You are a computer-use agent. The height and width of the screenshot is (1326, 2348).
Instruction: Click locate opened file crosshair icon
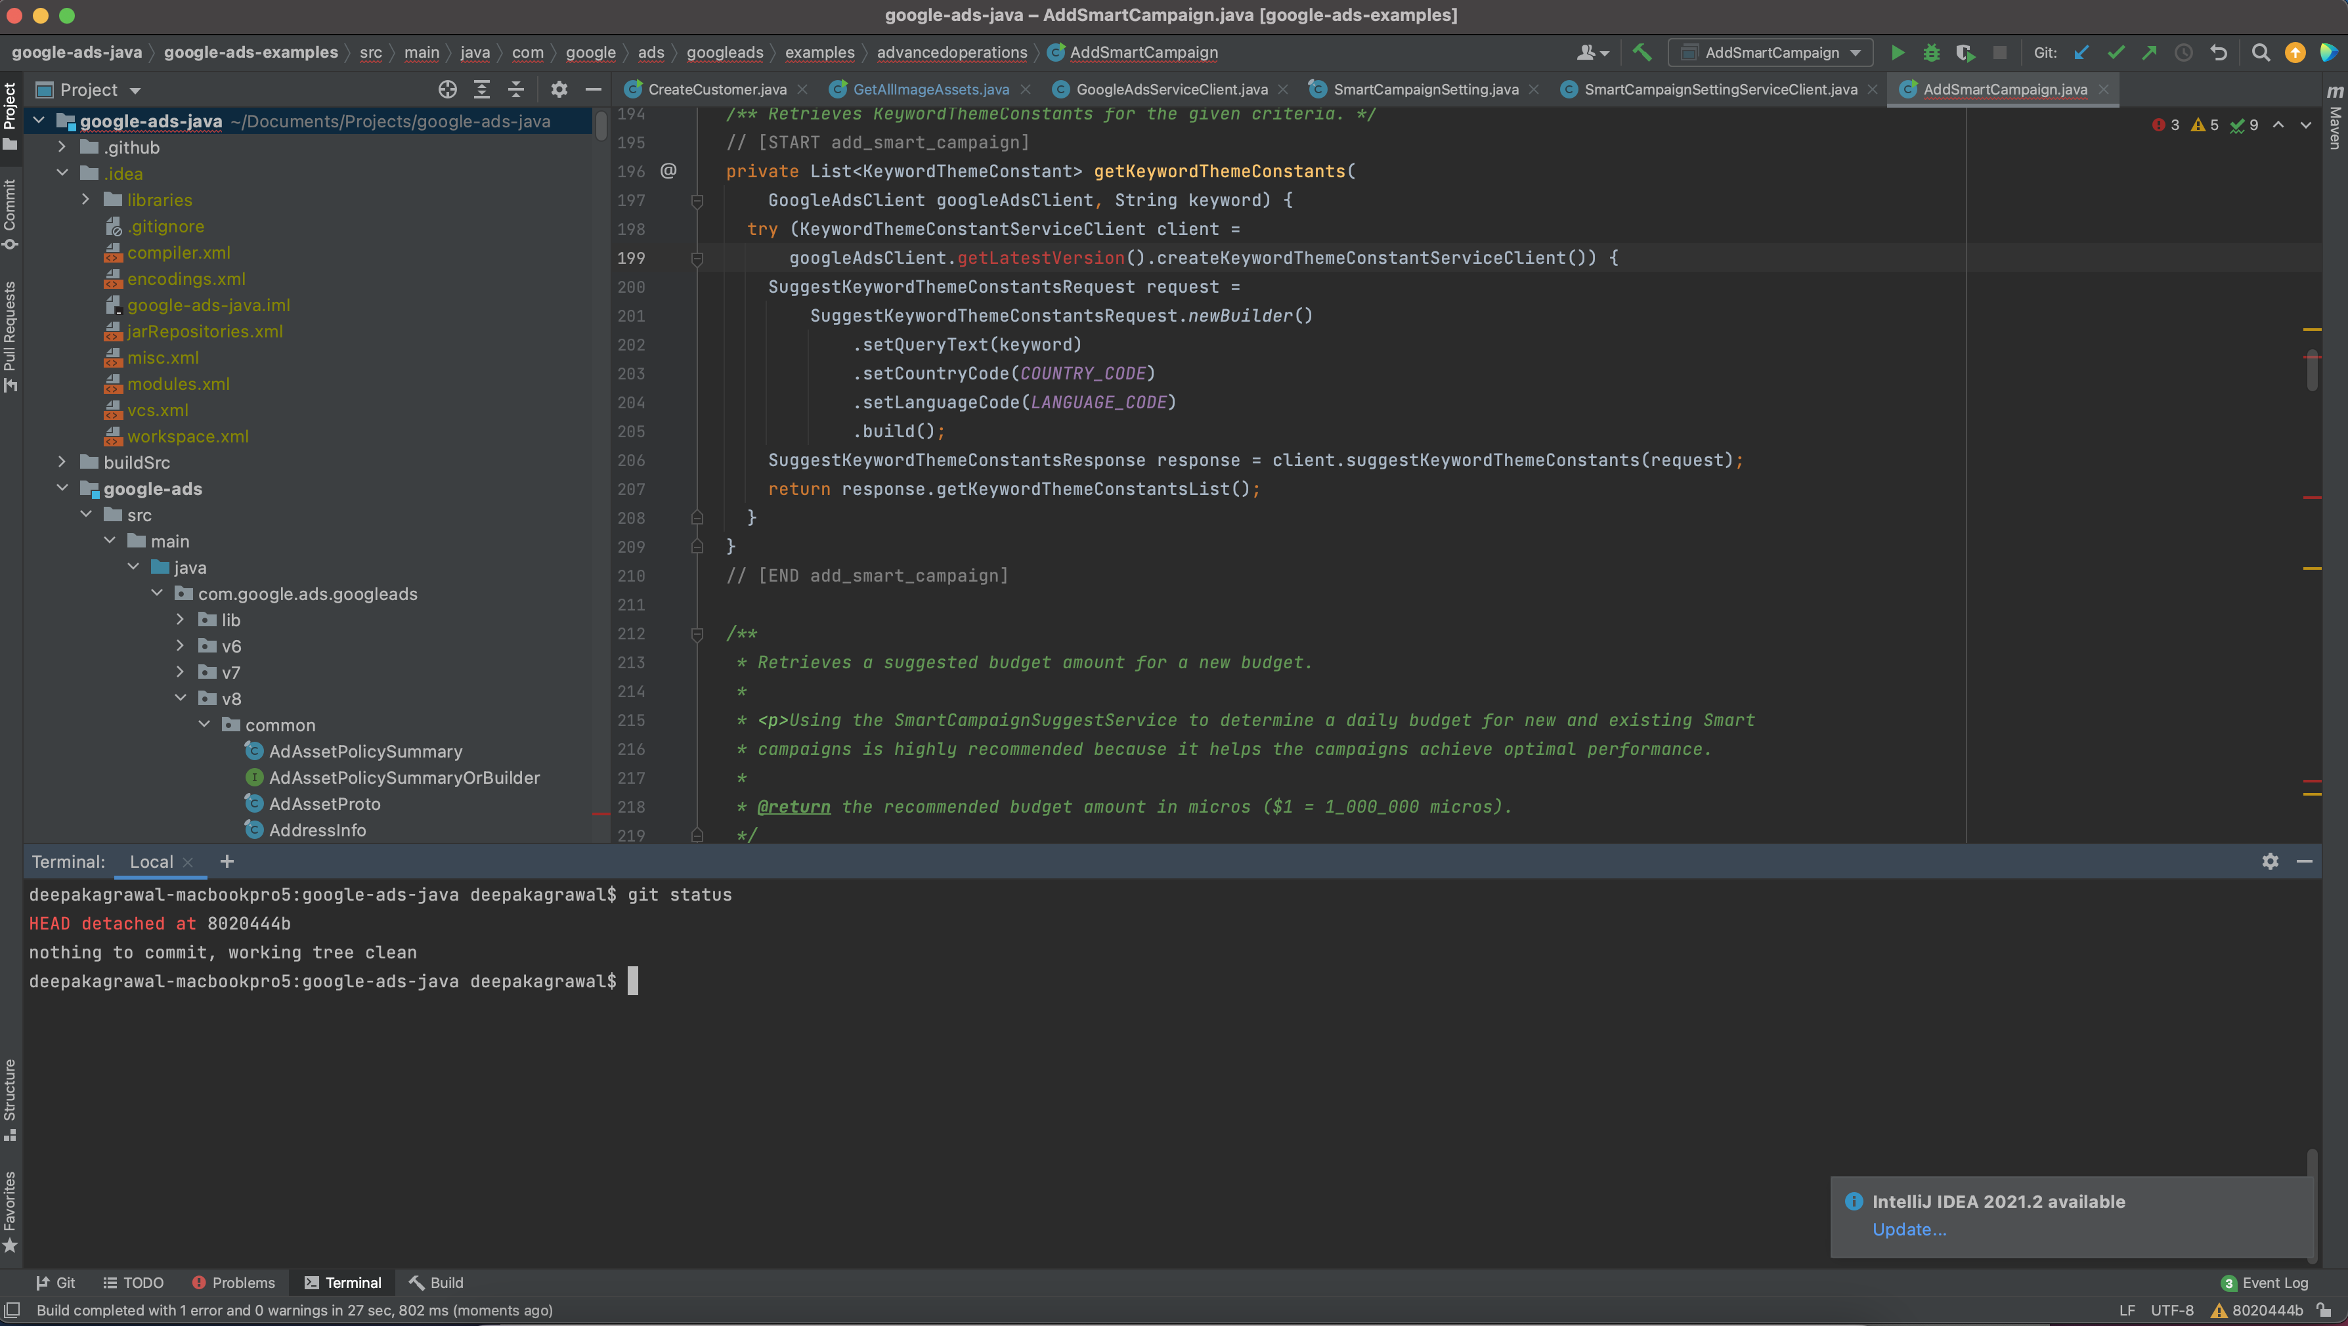[x=446, y=89]
